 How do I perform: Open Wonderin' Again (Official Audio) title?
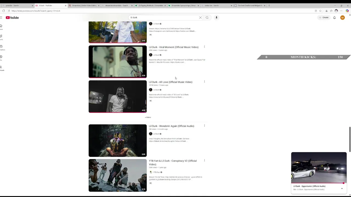click(171, 126)
